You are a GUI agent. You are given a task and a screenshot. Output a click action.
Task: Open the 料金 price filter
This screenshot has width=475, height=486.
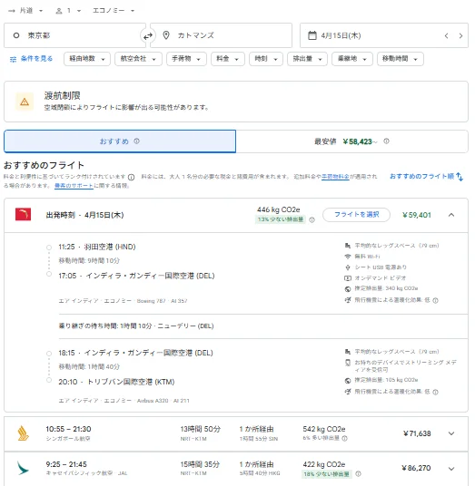[228, 59]
